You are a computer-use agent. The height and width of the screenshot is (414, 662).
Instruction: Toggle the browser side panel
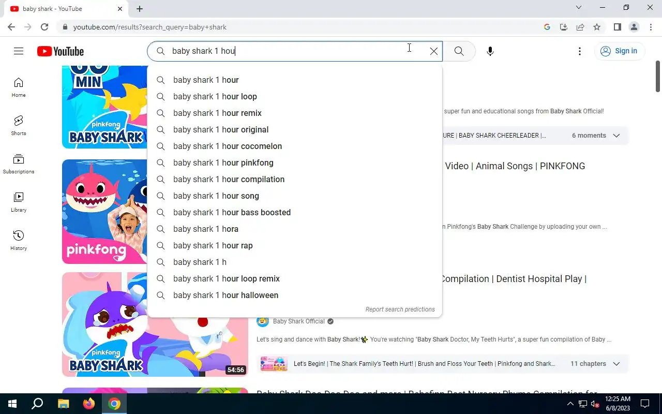618,27
